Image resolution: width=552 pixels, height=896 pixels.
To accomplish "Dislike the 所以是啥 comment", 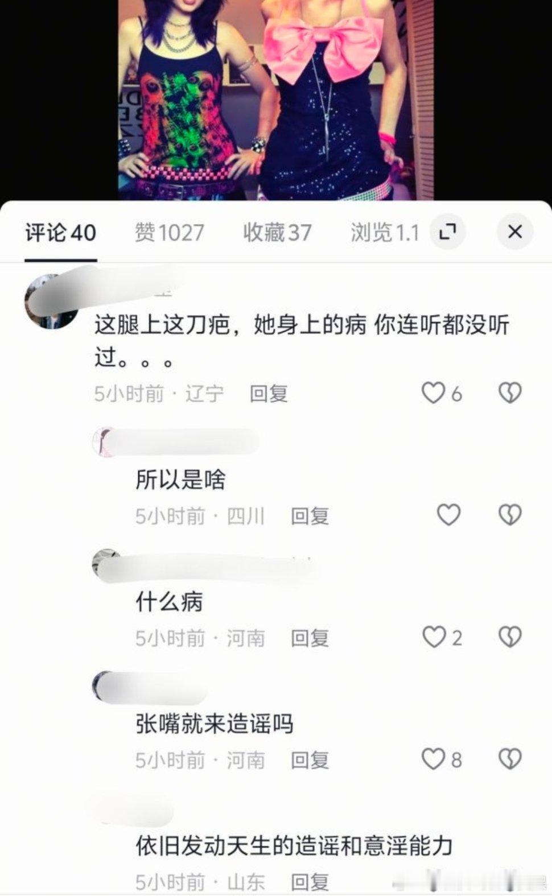I will click(x=510, y=515).
